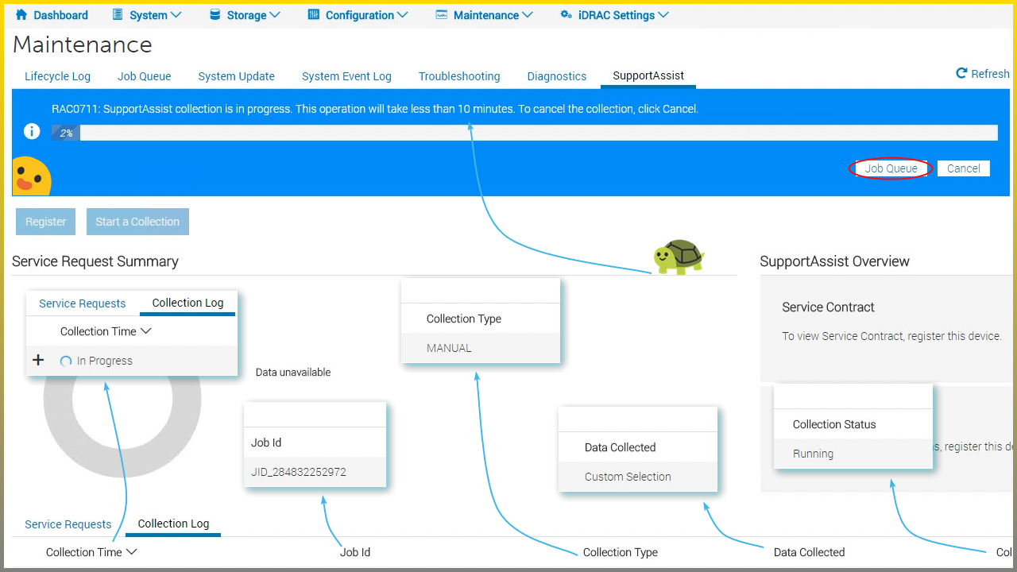Screen dimensions: 1017x572
Task: Expand the iDRAC Settings dropdown chevron
Action: pyautogui.click(x=663, y=15)
